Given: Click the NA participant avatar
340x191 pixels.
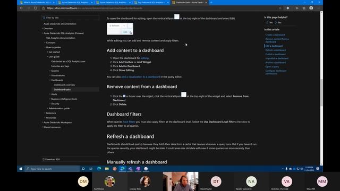Looking at the screenshot, I should pyautogui.click(x=251, y=181).
